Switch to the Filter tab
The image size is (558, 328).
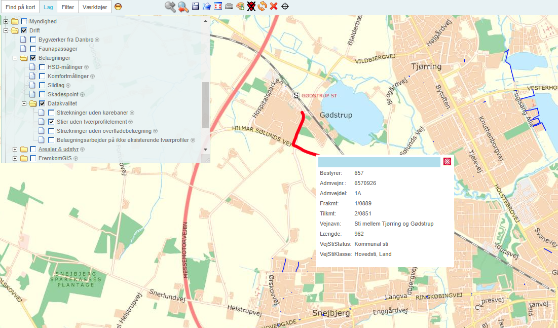67,7
